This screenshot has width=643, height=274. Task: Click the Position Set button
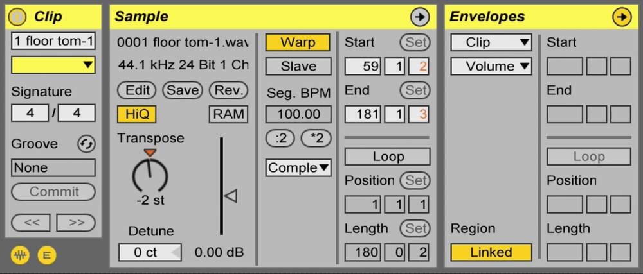tap(415, 180)
